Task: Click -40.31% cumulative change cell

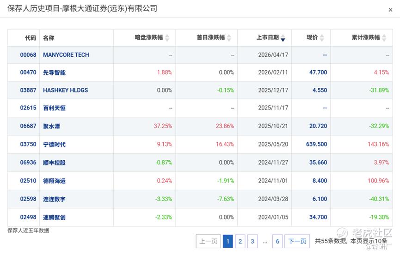Action: (379, 199)
